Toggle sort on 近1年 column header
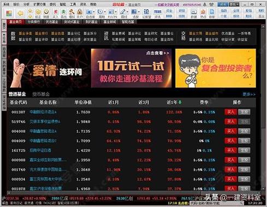The height and width of the screenshot is (207, 267). (174, 102)
